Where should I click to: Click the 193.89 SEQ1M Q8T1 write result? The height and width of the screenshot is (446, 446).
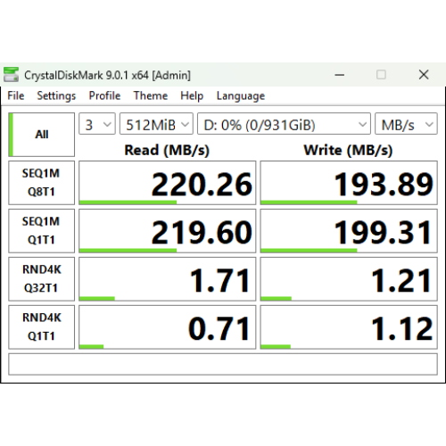(x=349, y=183)
